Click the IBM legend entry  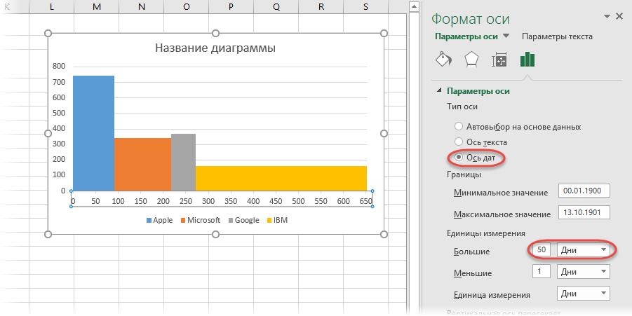click(277, 220)
